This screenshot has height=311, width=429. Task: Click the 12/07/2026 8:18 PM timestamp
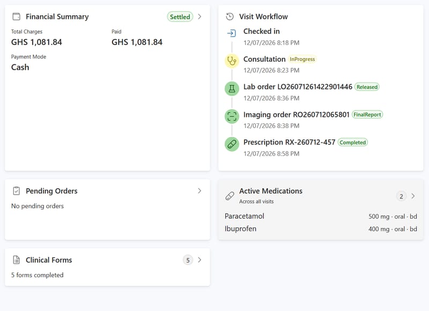click(x=271, y=43)
